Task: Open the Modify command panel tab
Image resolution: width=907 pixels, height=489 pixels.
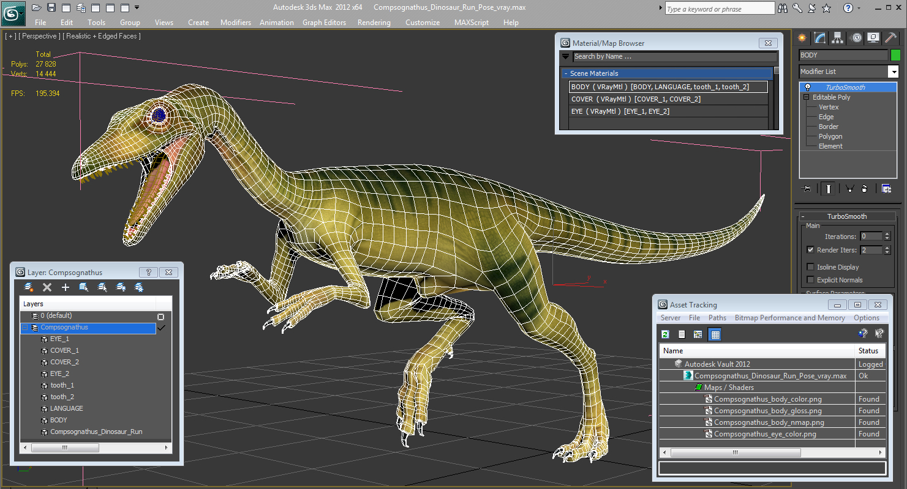Action: tap(819, 38)
